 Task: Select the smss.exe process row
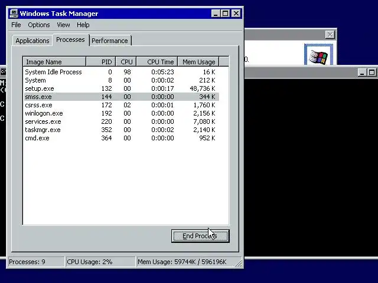point(122,97)
